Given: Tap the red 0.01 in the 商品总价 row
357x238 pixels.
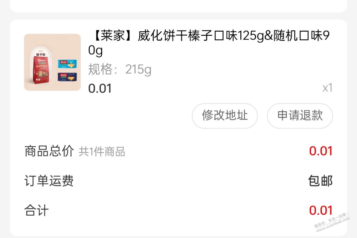Looking at the screenshot, I should (321, 151).
